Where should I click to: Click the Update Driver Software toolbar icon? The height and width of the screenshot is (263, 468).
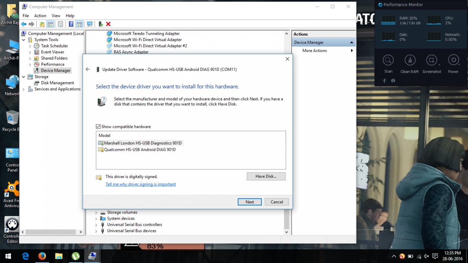[100, 24]
